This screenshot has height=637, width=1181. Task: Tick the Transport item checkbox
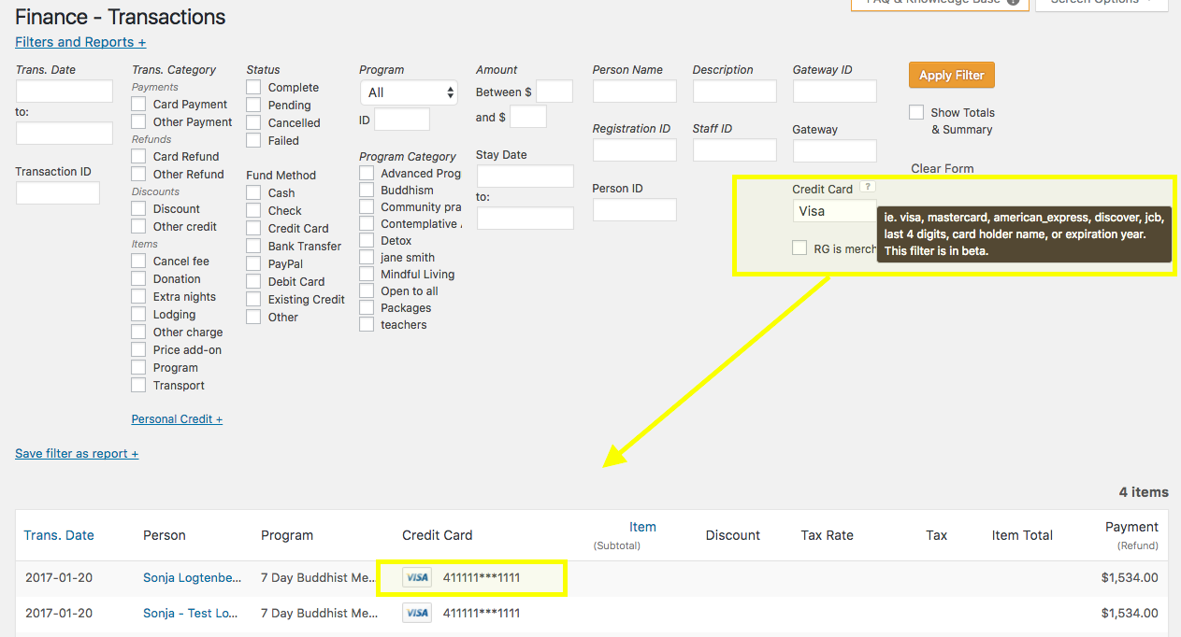click(138, 385)
